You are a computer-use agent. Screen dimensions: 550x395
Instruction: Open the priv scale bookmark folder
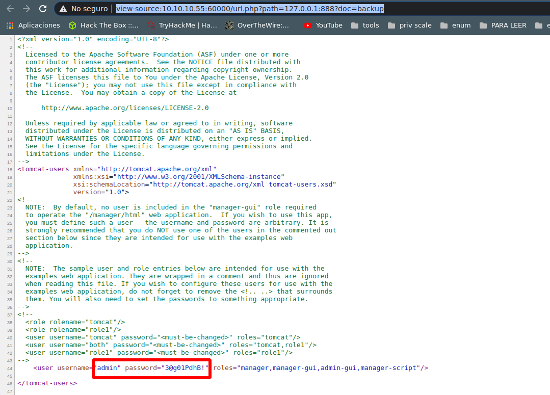click(x=410, y=25)
